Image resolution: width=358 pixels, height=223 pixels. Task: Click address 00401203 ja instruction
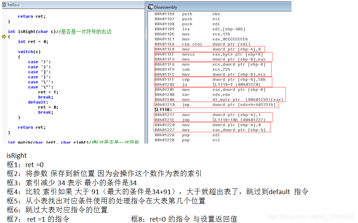(208, 84)
